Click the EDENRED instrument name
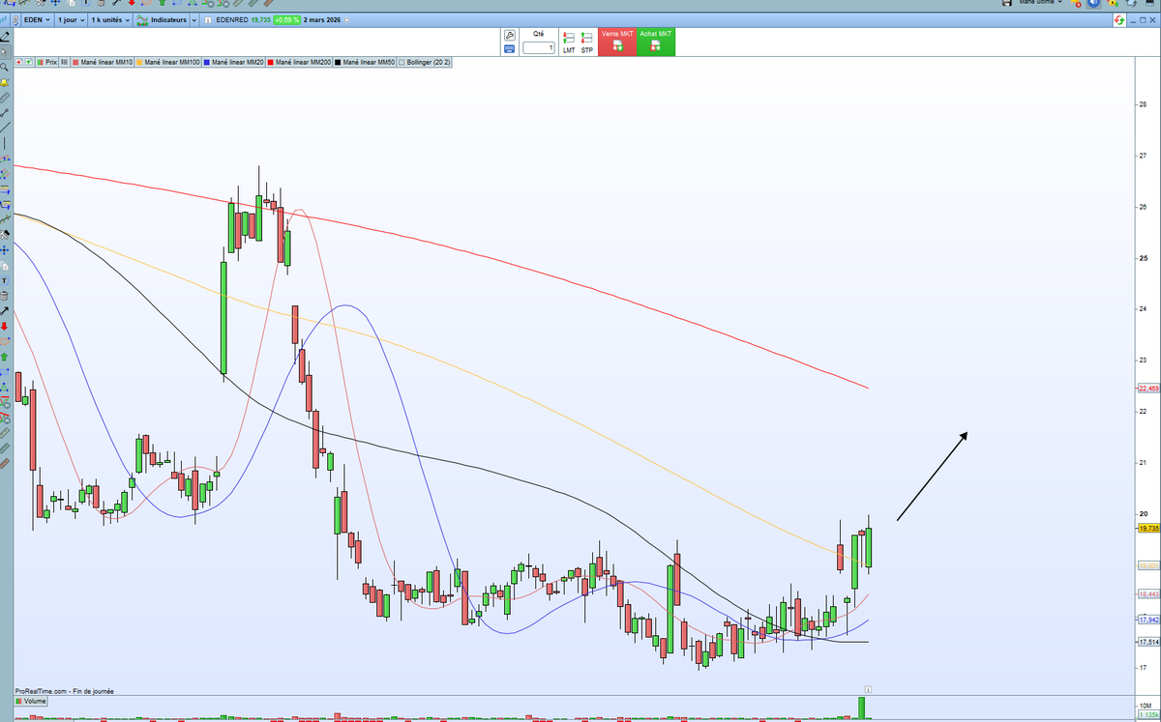1161x722 pixels. [232, 19]
